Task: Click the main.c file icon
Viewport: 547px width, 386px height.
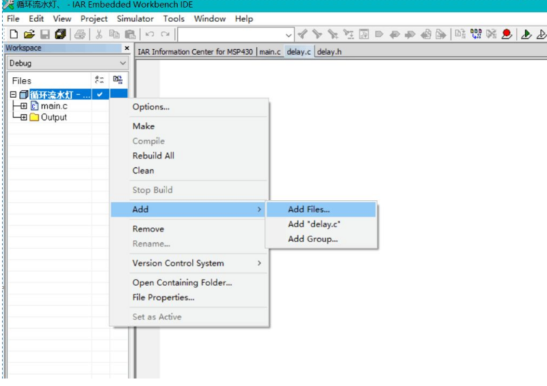Action: pos(35,106)
